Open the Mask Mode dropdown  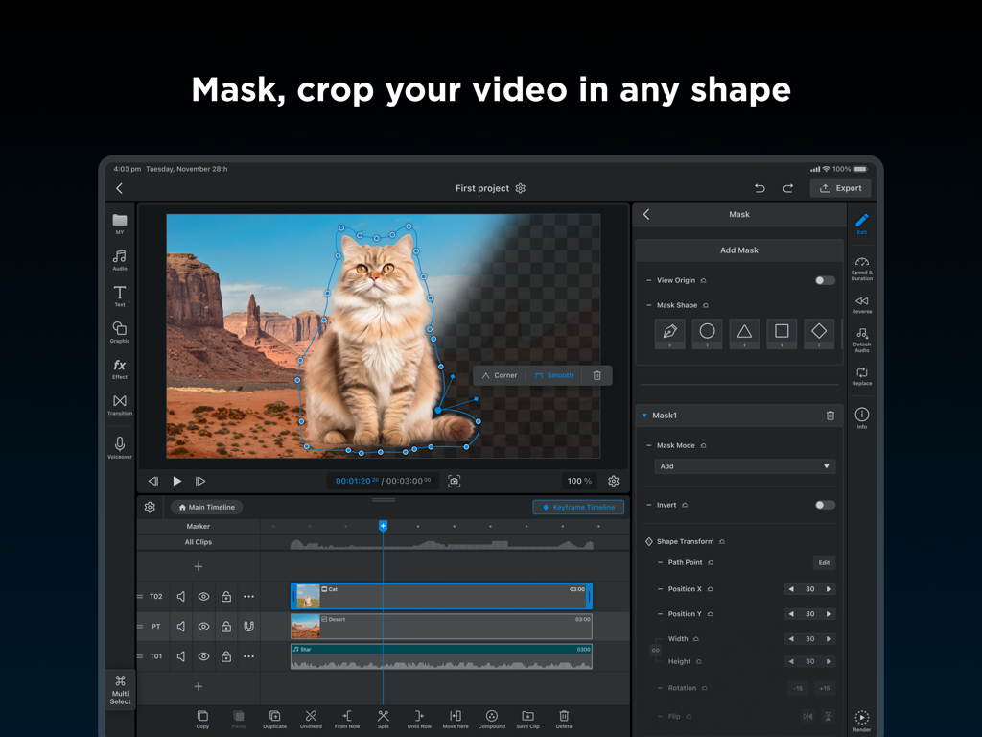point(744,465)
